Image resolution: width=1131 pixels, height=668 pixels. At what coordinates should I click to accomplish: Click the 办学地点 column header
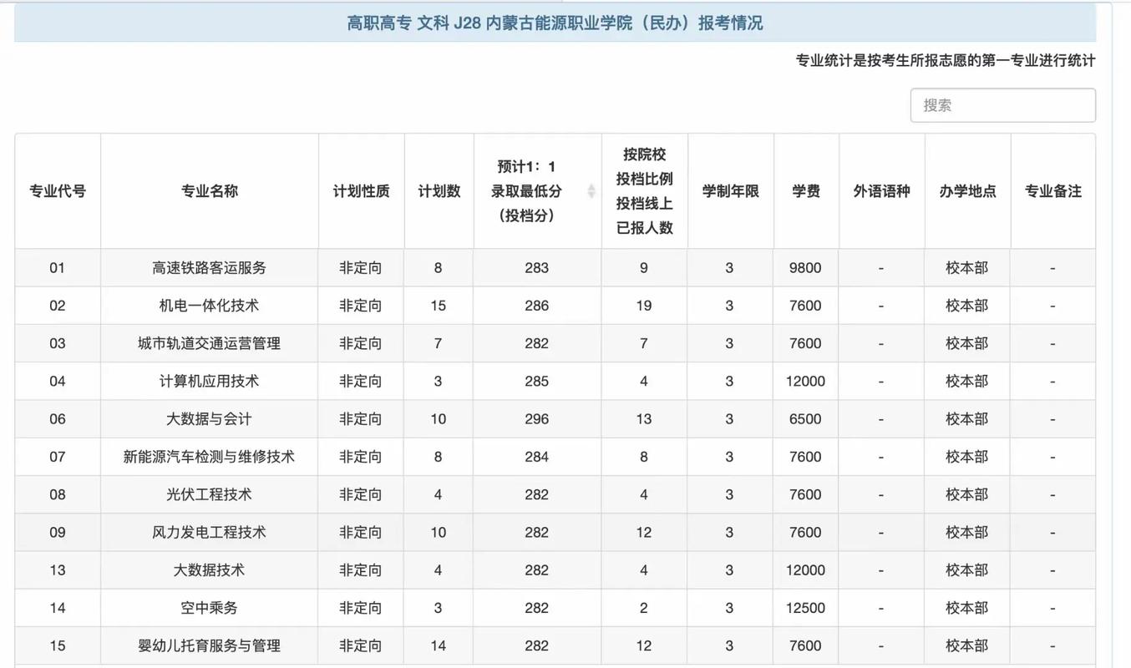[x=968, y=191]
